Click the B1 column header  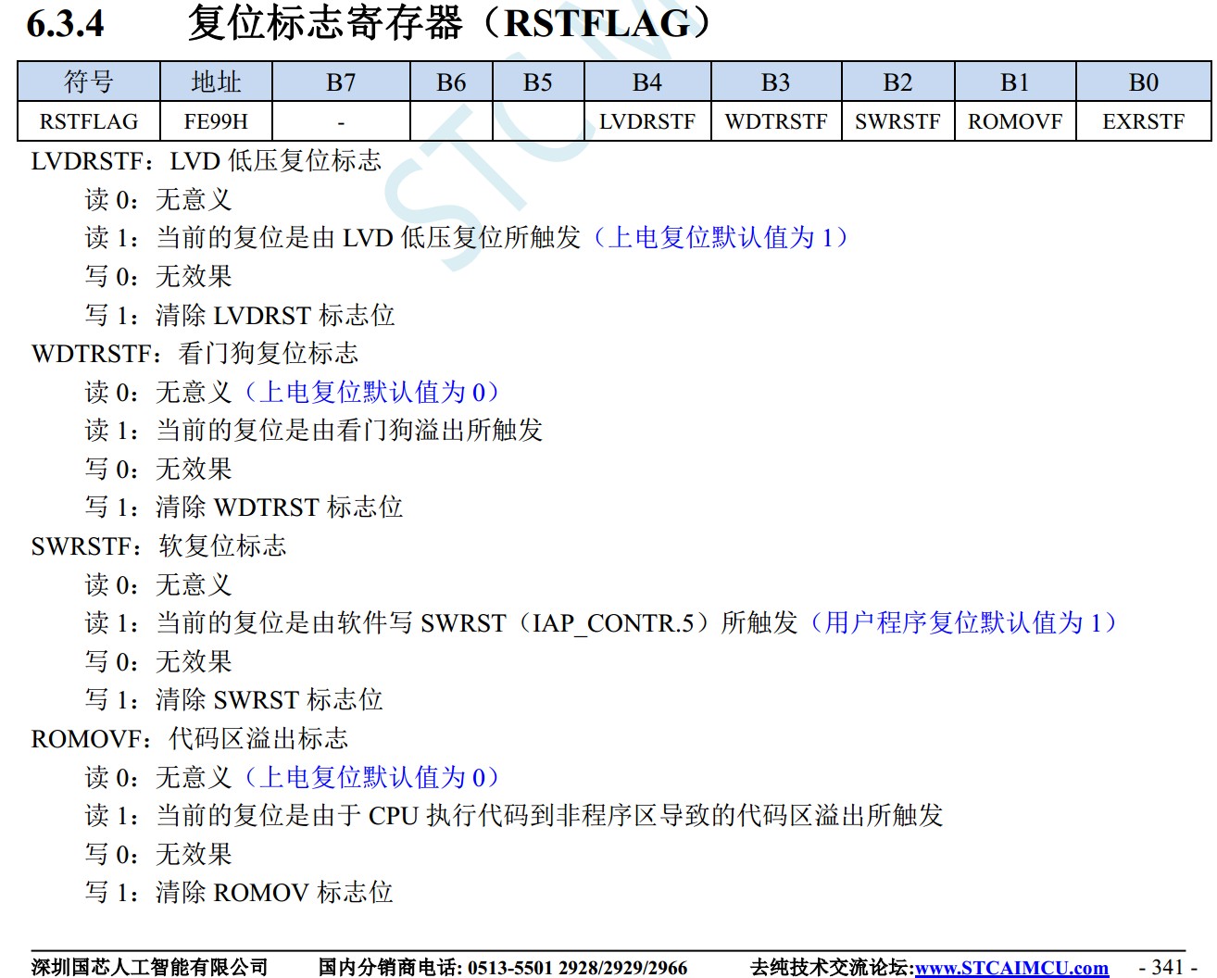click(x=1015, y=82)
